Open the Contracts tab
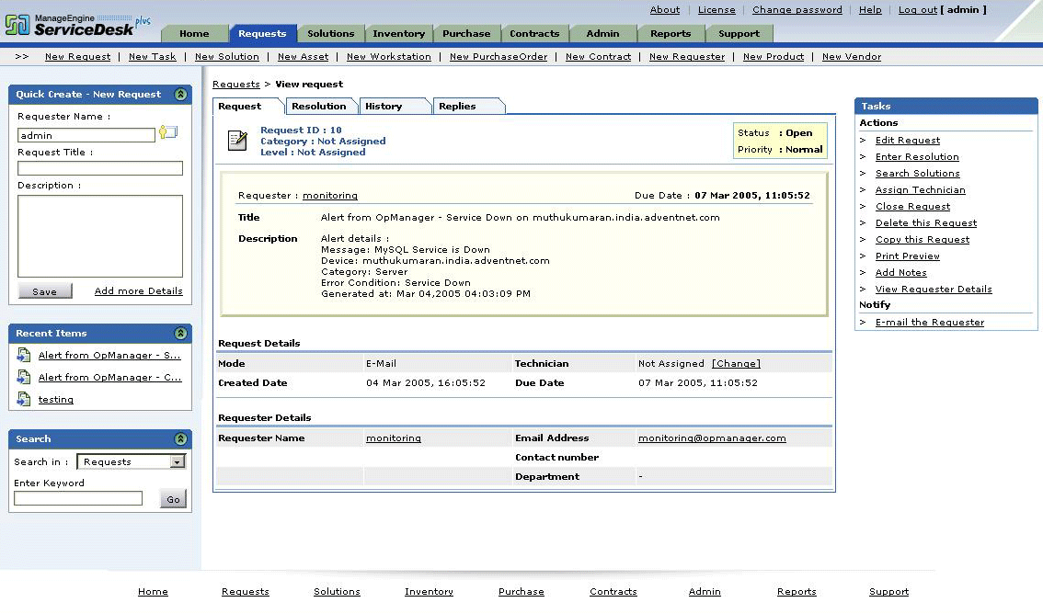Image resolution: width=1043 pixels, height=614 pixels. click(534, 33)
